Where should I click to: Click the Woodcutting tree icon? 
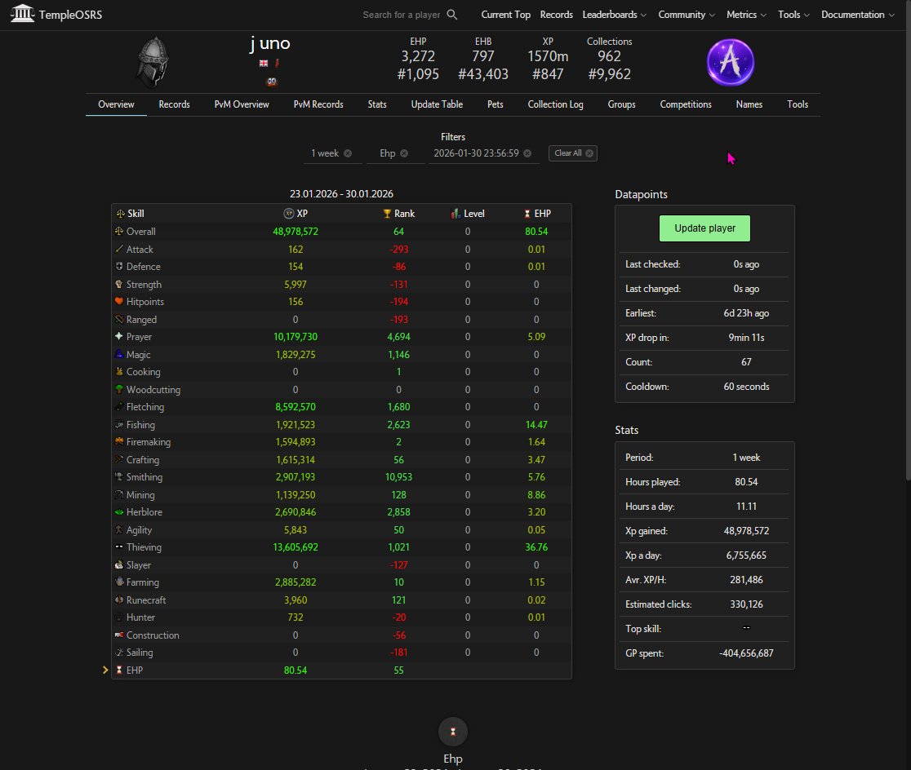pos(119,389)
